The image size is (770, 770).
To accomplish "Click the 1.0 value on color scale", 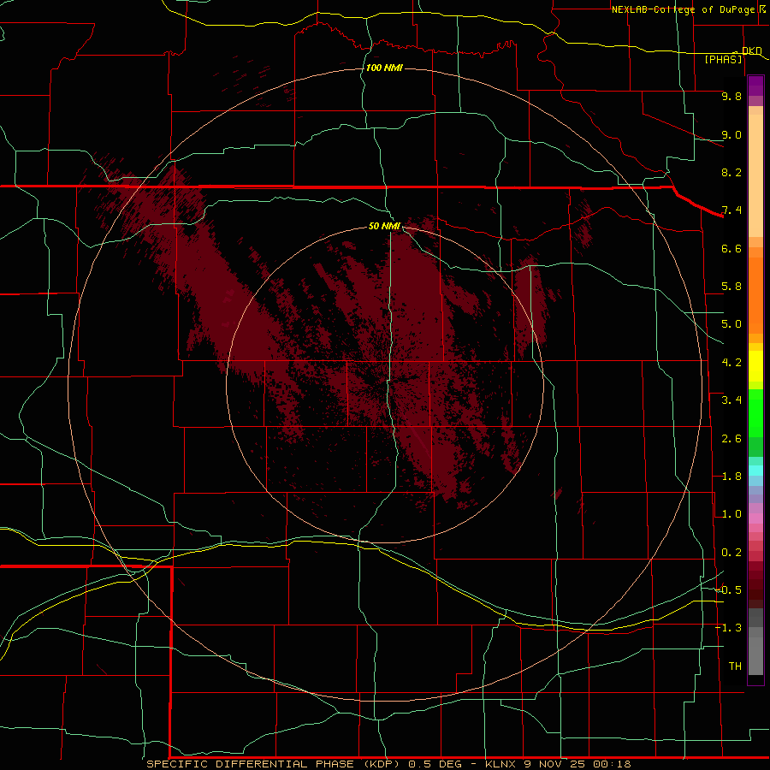I will [x=731, y=514].
